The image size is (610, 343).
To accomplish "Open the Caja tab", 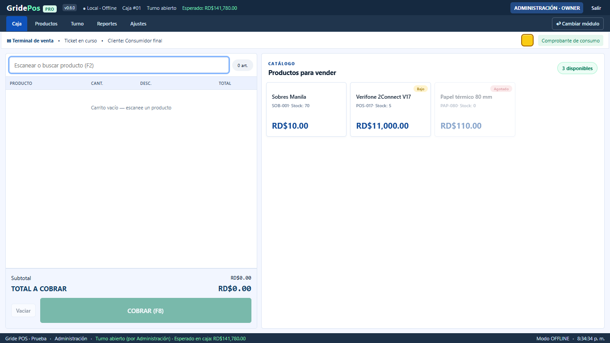I will [x=17, y=24].
